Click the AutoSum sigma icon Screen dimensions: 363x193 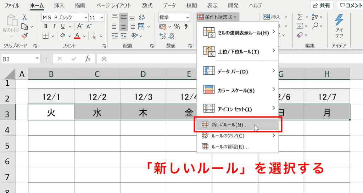(x=300, y=17)
